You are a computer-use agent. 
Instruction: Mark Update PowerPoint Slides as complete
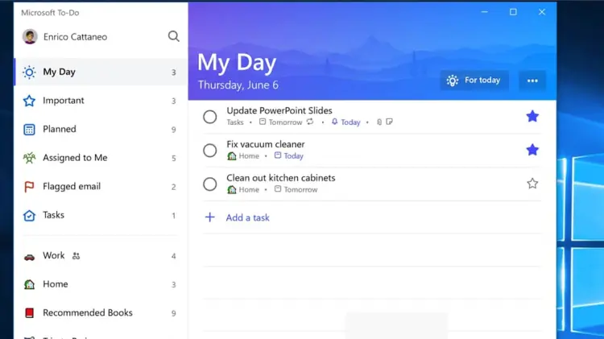(209, 117)
